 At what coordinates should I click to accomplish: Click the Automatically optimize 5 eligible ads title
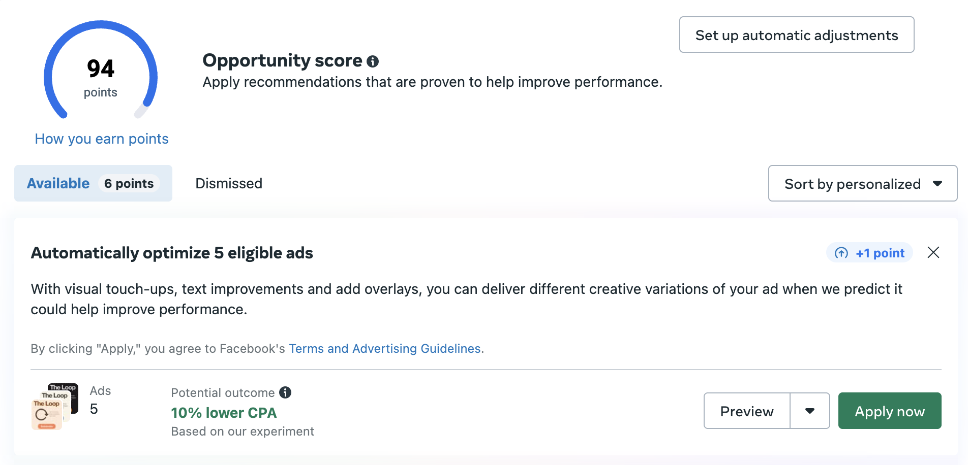[172, 253]
